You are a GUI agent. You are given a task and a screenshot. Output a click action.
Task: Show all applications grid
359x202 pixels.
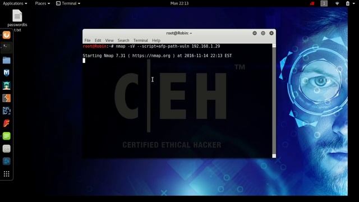[6, 174]
